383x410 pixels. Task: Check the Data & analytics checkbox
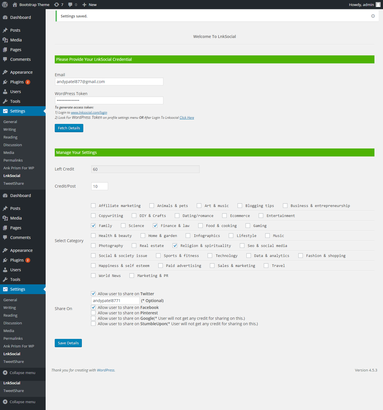pyautogui.click(x=249, y=256)
